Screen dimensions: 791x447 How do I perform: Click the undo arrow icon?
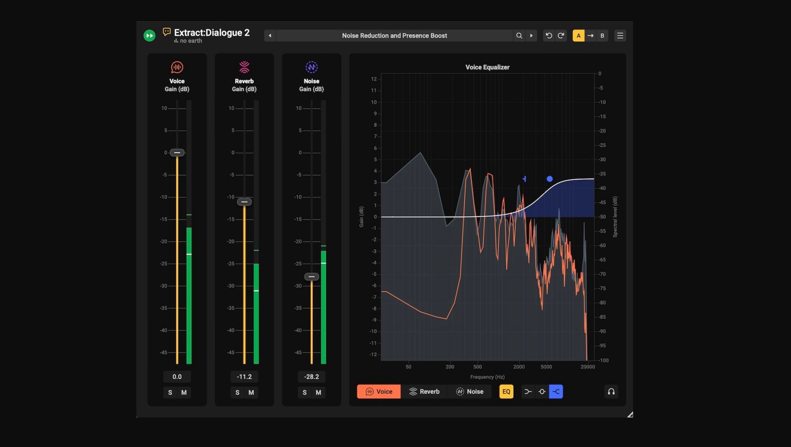click(549, 36)
